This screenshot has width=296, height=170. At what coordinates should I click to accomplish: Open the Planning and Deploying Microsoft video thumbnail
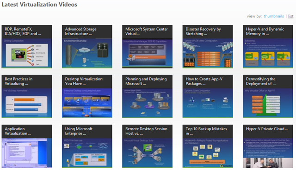pyautogui.click(x=147, y=97)
